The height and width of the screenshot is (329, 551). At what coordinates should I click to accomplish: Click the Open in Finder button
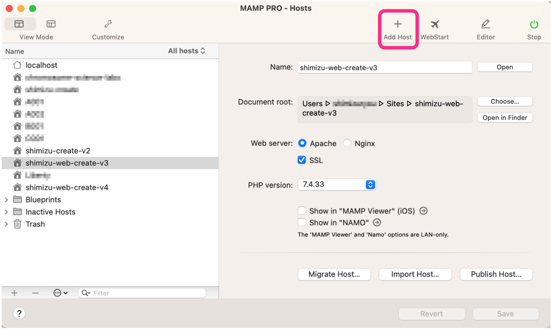click(504, 118)
